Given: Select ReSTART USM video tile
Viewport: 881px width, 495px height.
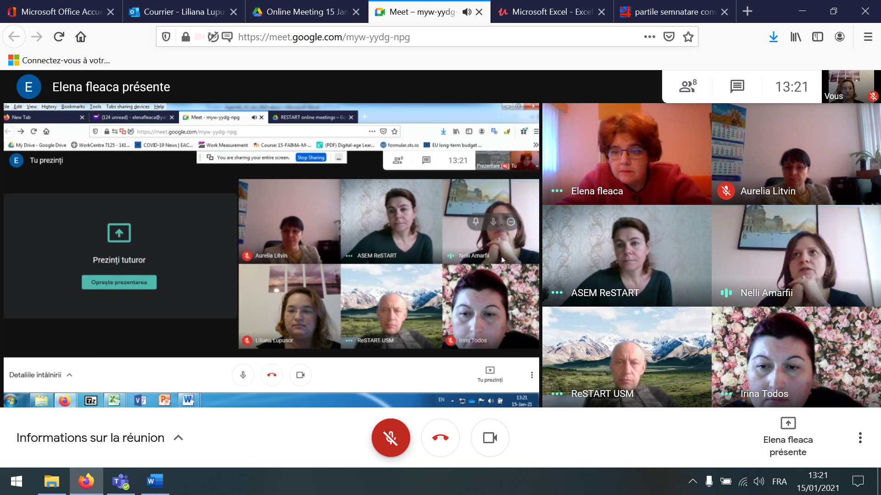Looking at the screenshot, I should tap(627, 357).
